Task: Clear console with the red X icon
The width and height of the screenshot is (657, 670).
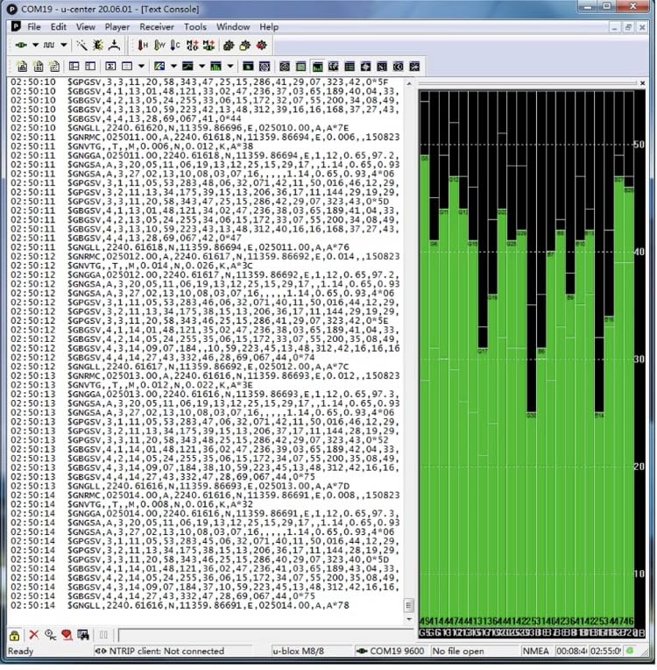Action: tap(33, 635)
